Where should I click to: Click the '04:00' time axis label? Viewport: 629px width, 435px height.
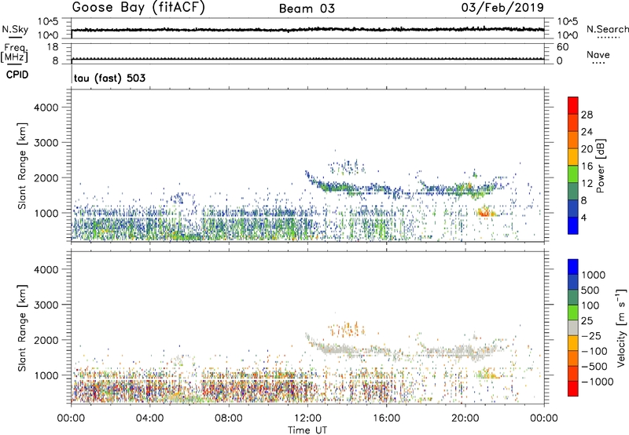[150, 419]
